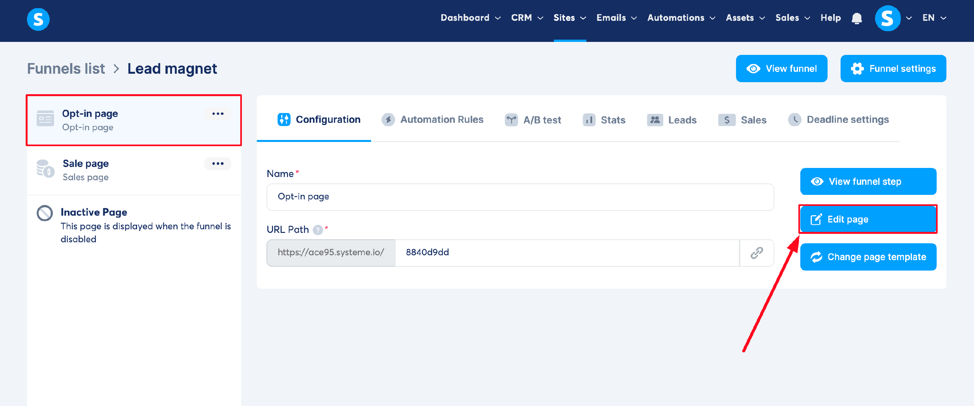Click the A/B test split icon
974x406 pixels.
point(511,120)
